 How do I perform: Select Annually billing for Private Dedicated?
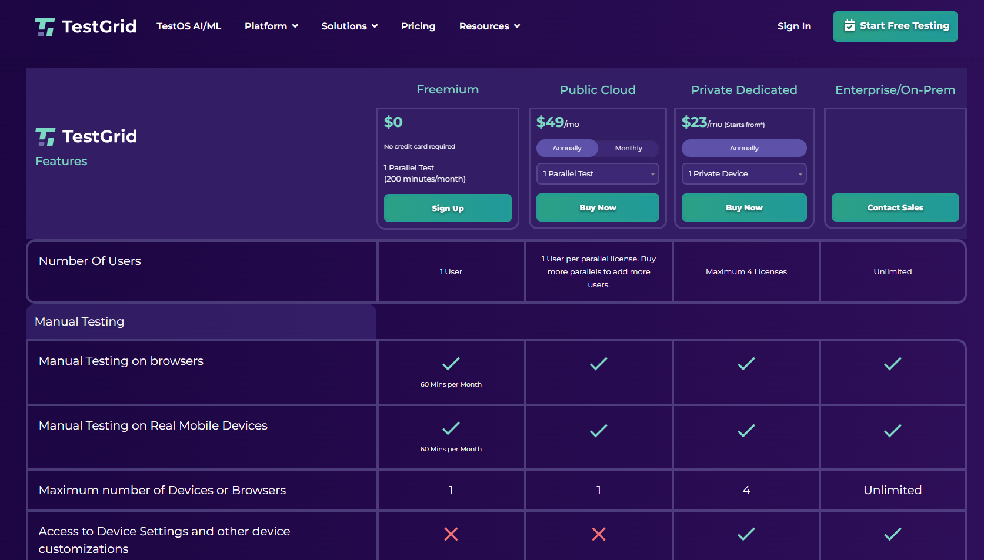click(x=744, y=148)
